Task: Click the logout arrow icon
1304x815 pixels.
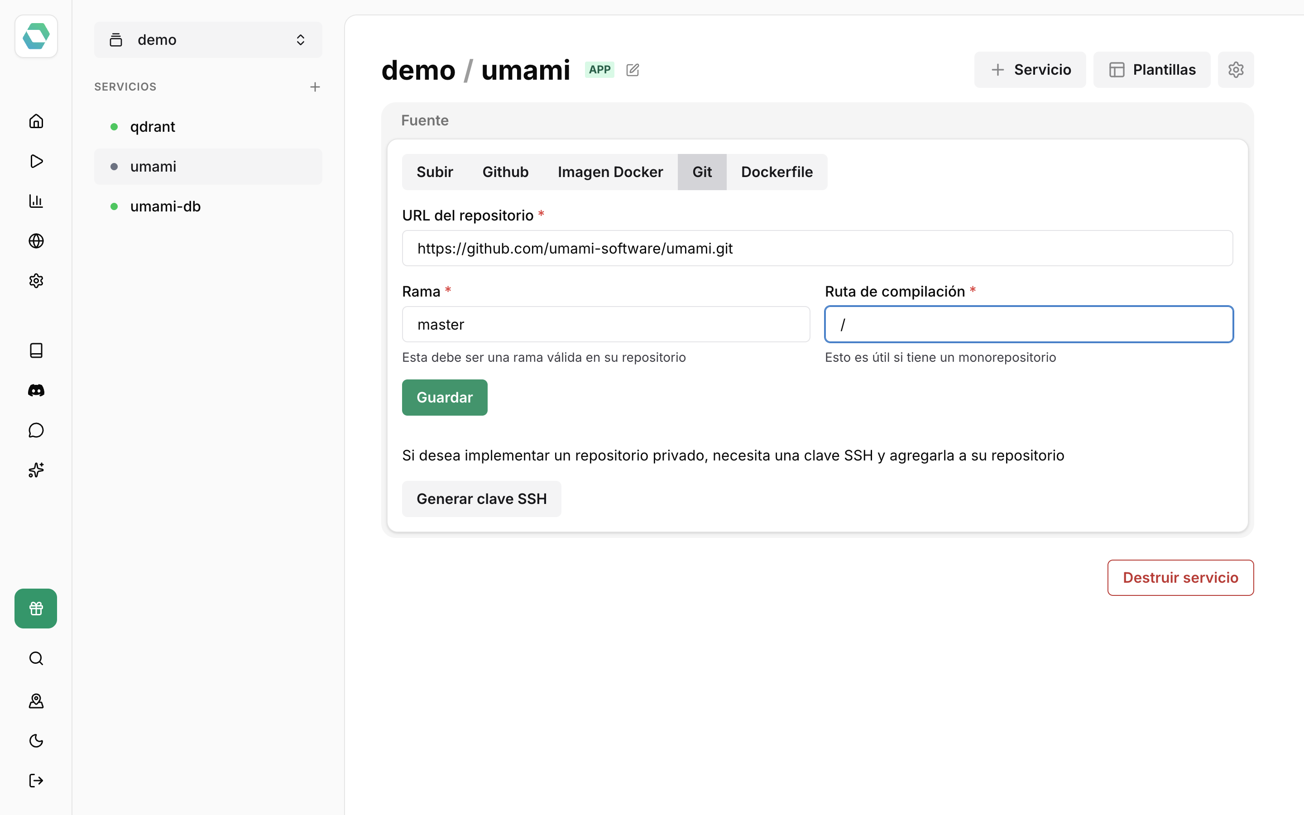Action: tap(36, 781)
